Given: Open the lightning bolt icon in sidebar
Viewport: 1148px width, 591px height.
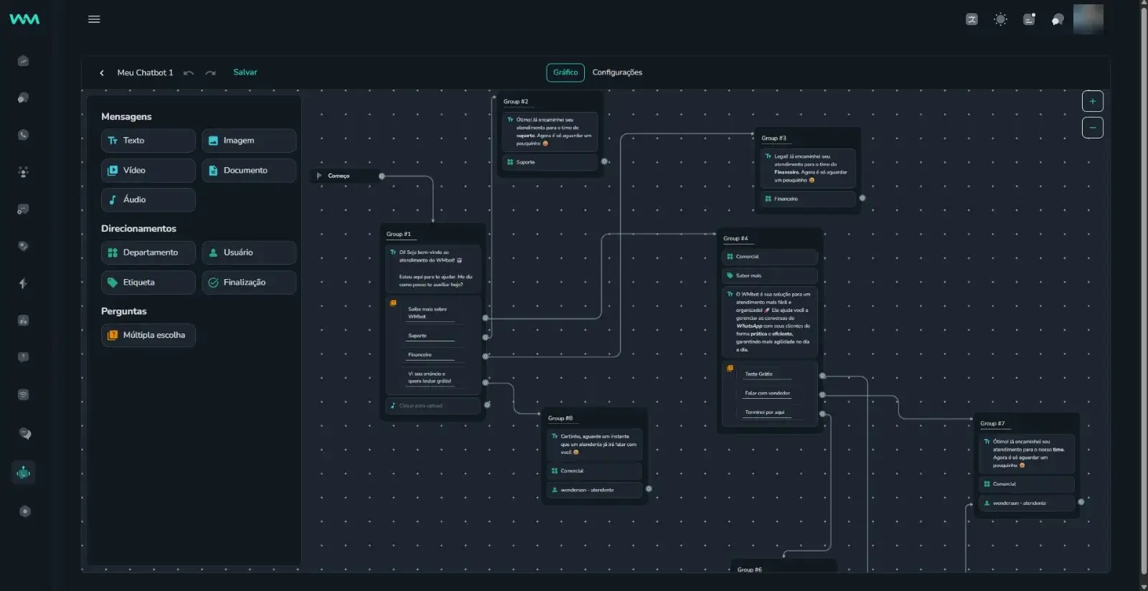Looking at the screenshot, I should point(23,283).
